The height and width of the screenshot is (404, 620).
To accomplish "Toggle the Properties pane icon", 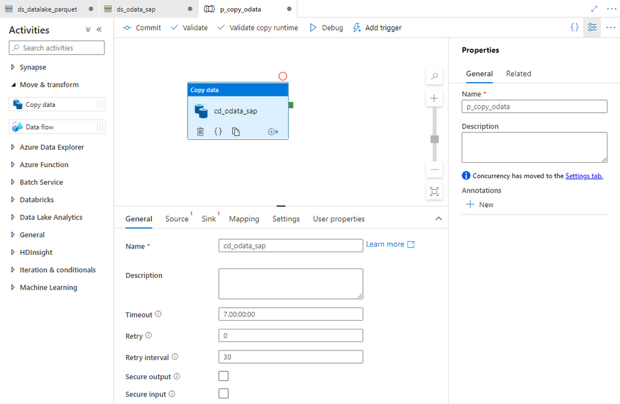I will pyautogui.click(x=592, y=27).
